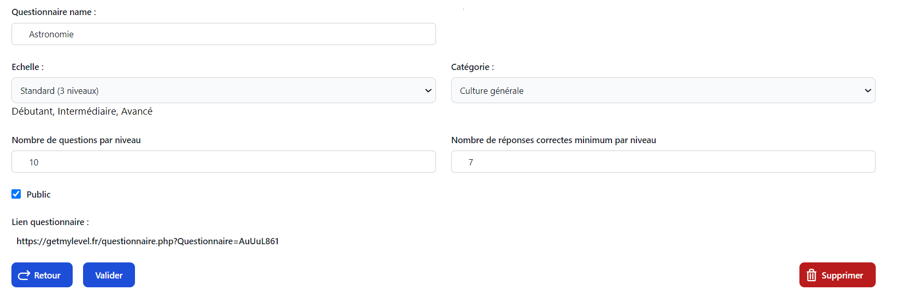Click the 'Nombre de réponses correctes minimum' label
Screen dimensions: 897x293
[x=553, y=140]
